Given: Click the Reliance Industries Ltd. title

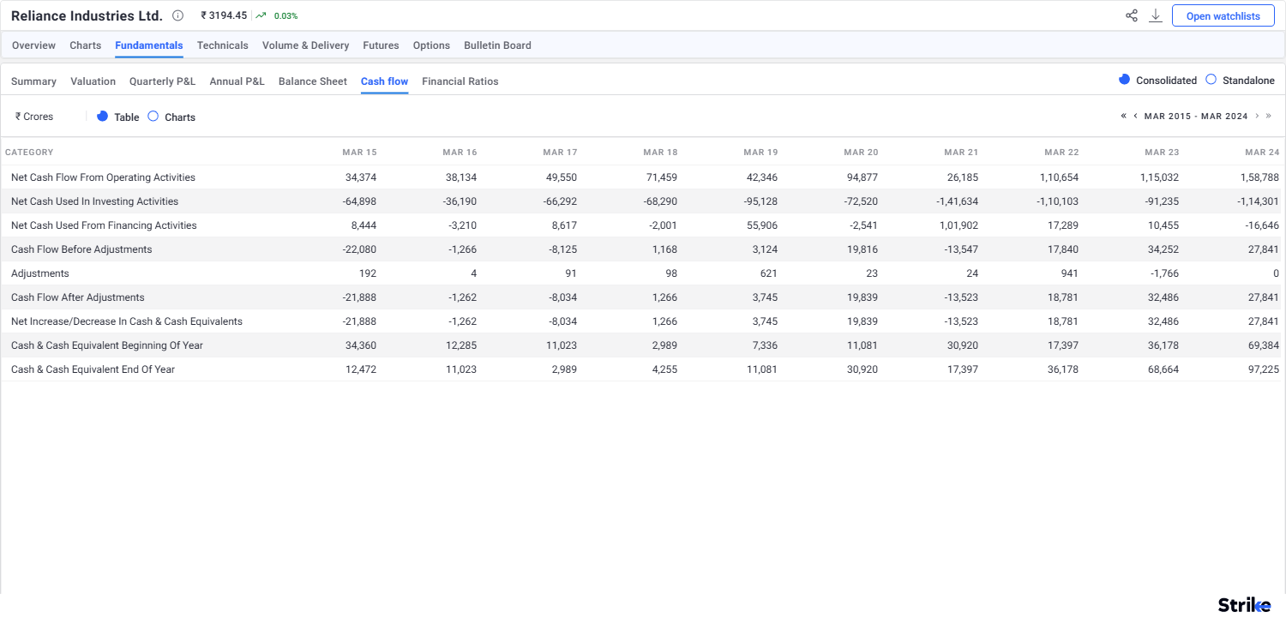Looking at the screenshot, I should pyautogui.click(x=87, y=15).
